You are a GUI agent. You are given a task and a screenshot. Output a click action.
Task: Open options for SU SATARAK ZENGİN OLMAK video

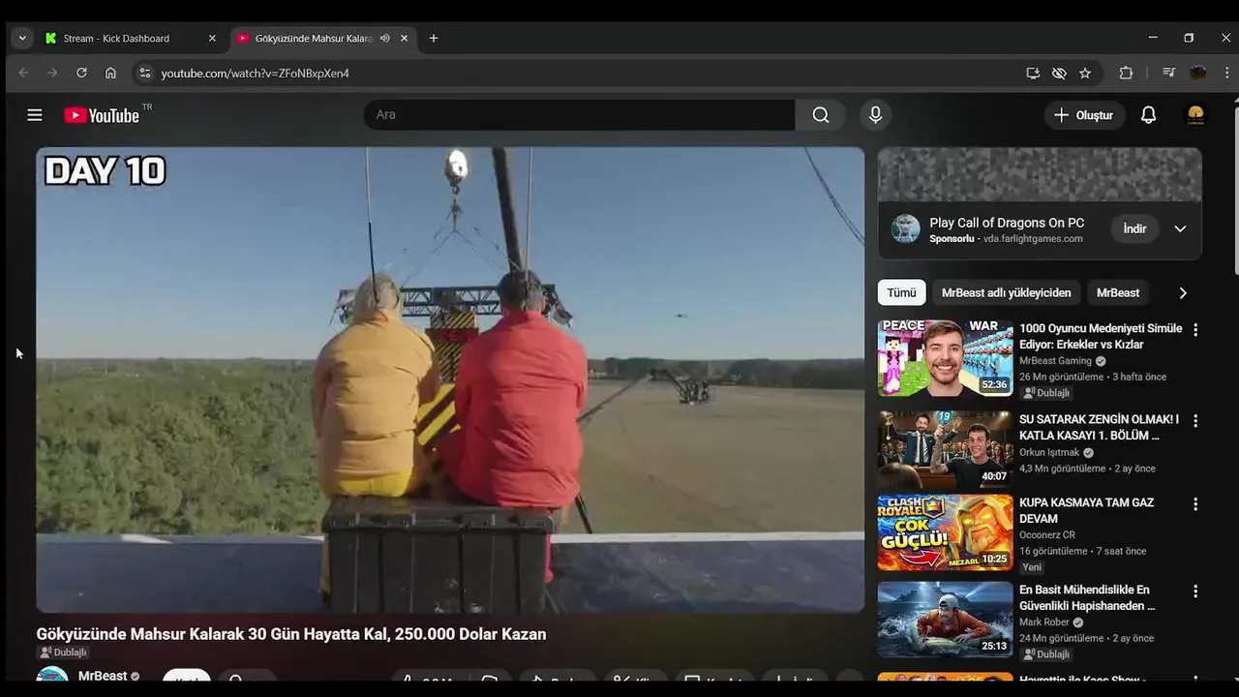pos(1195,421)
